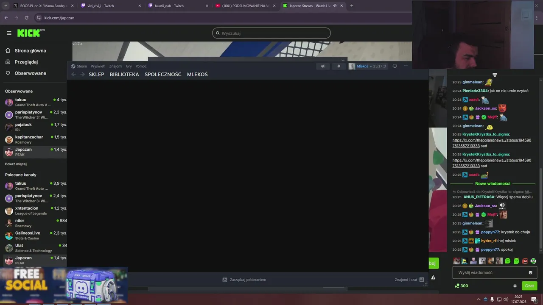Open Kick hamburger sidebar menu
Screen dimensions: 543x305
point(9,33)
